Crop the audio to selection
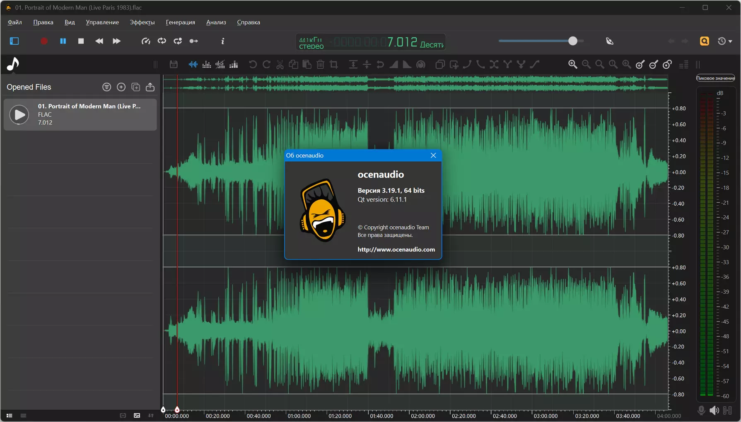The width and height of the screenshot is (741, 422). pyautogui.click(x=334, y=64)
